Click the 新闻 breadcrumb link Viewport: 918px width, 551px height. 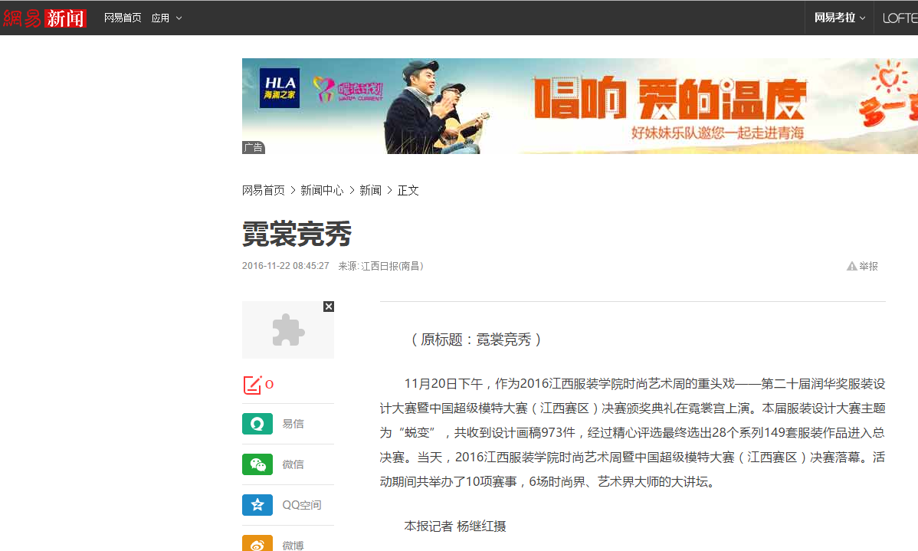(370, 190)
